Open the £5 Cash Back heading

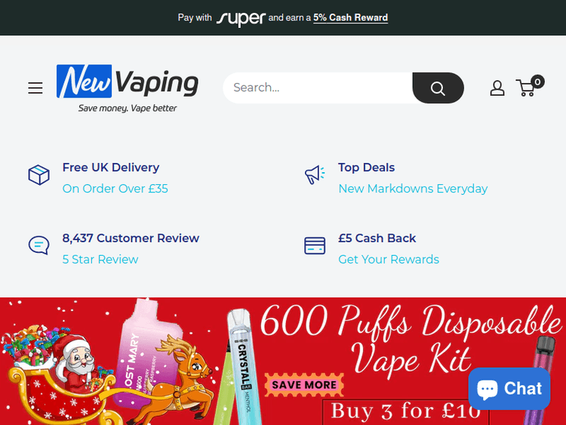(x=377, y=239)
